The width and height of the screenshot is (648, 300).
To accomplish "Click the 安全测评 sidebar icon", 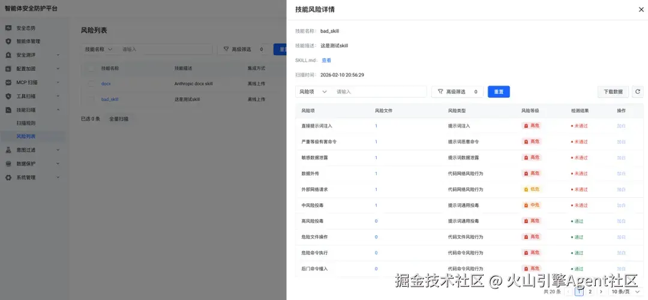I will coord(8,55).
